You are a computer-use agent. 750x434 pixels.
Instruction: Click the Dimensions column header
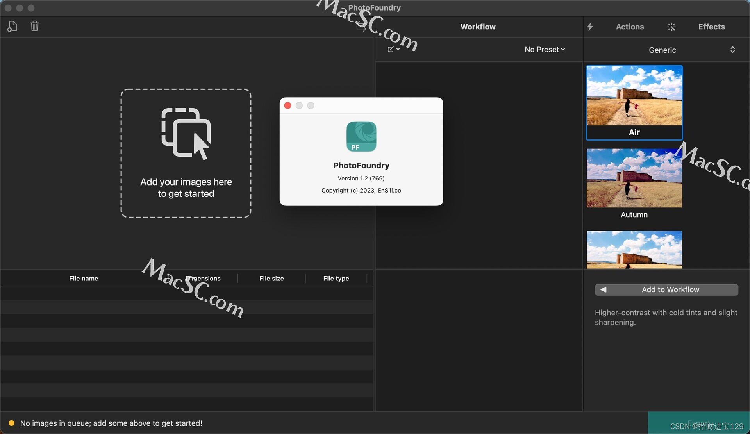click(203, 278)
